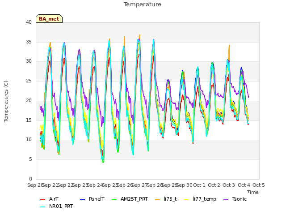This screenshot has height=215, width=286.
Task: Click the red AirT color marker
Action: click(x=42, y=200)
